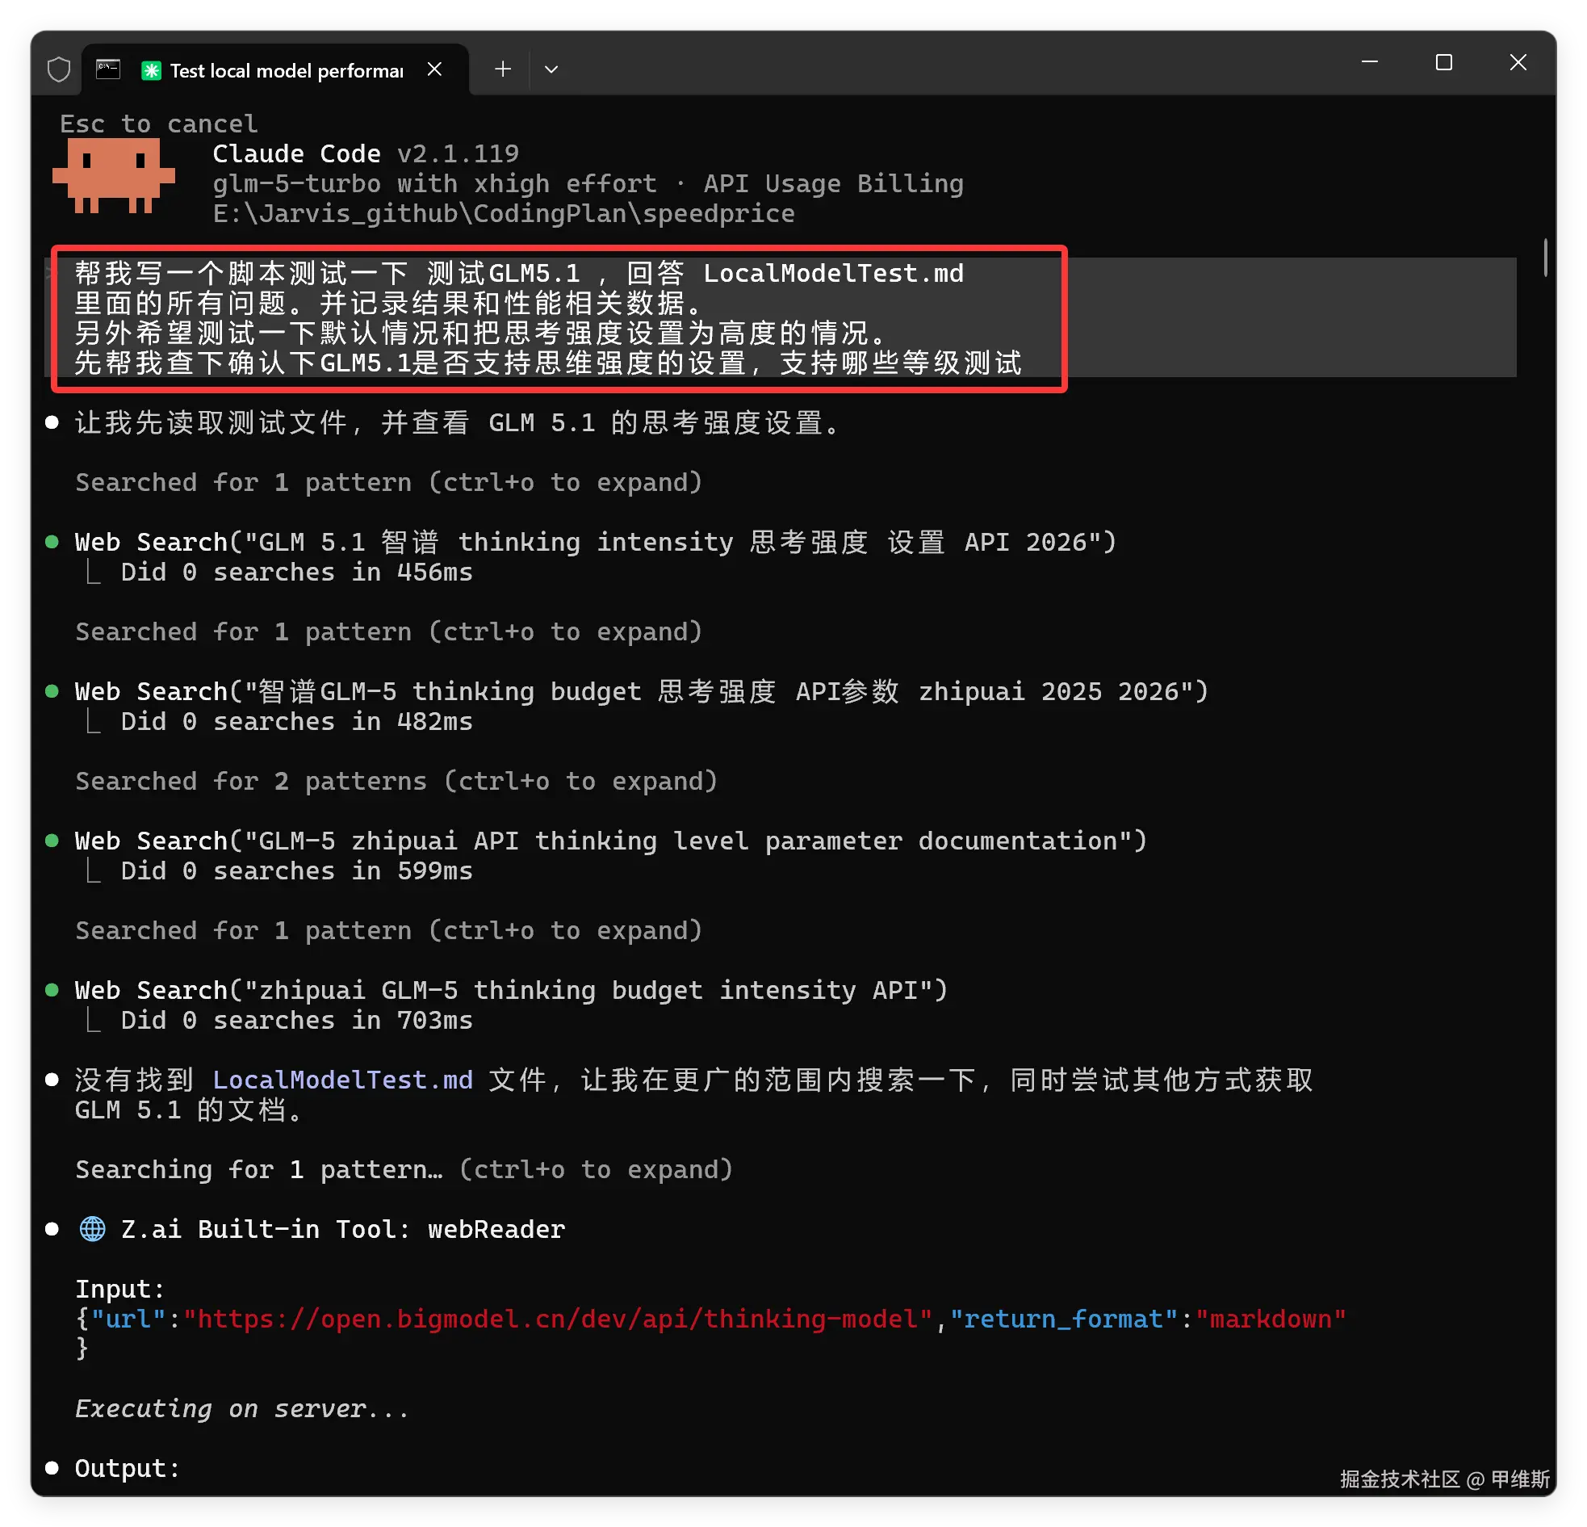Select the Test local model performance tab
This screenshot has width=1587, height=1527.
[286, 70]
